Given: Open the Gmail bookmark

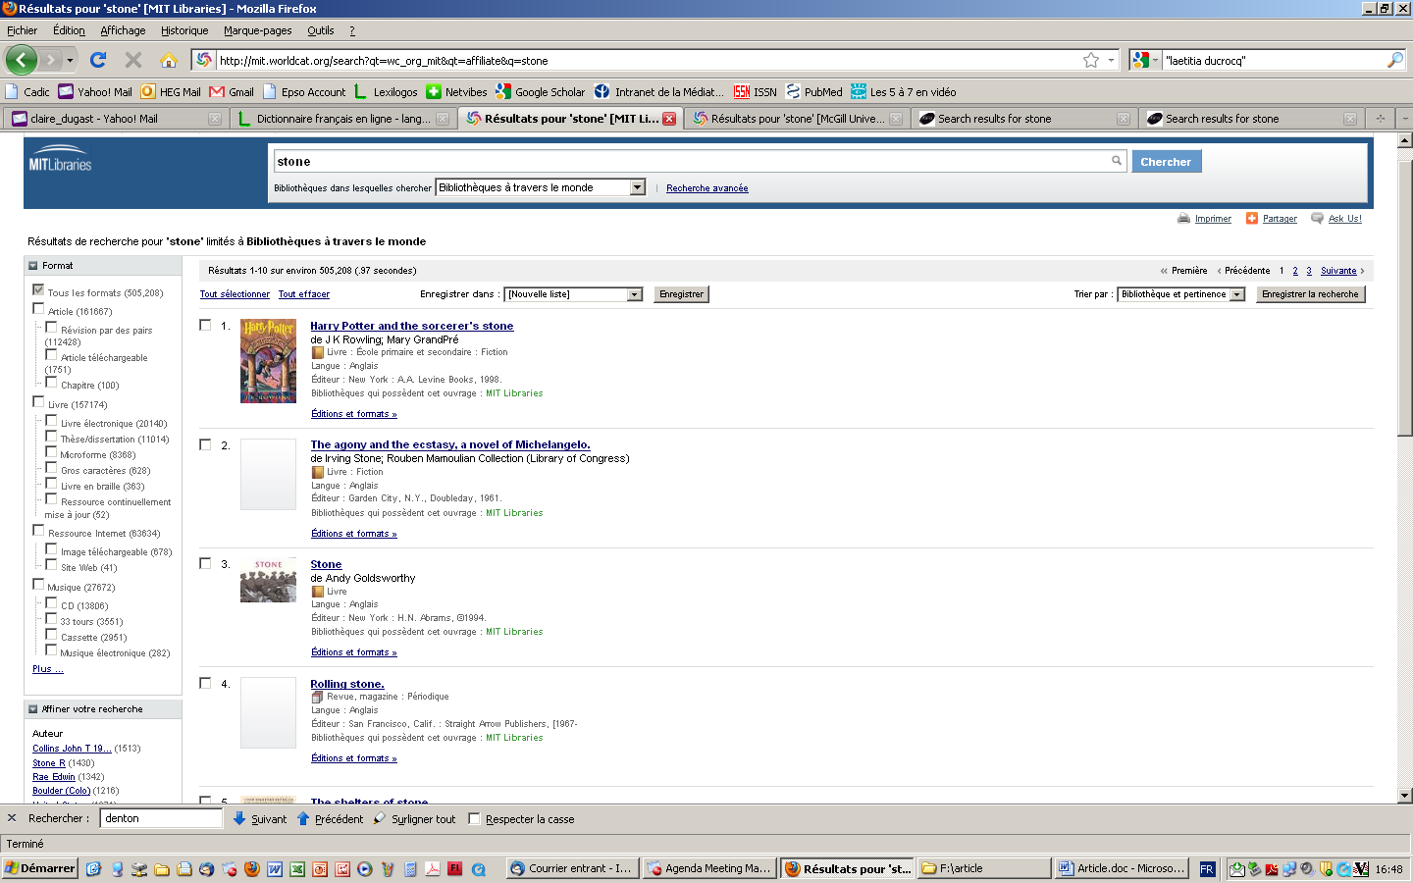Looking at the screenshot, I should point(232,92).
